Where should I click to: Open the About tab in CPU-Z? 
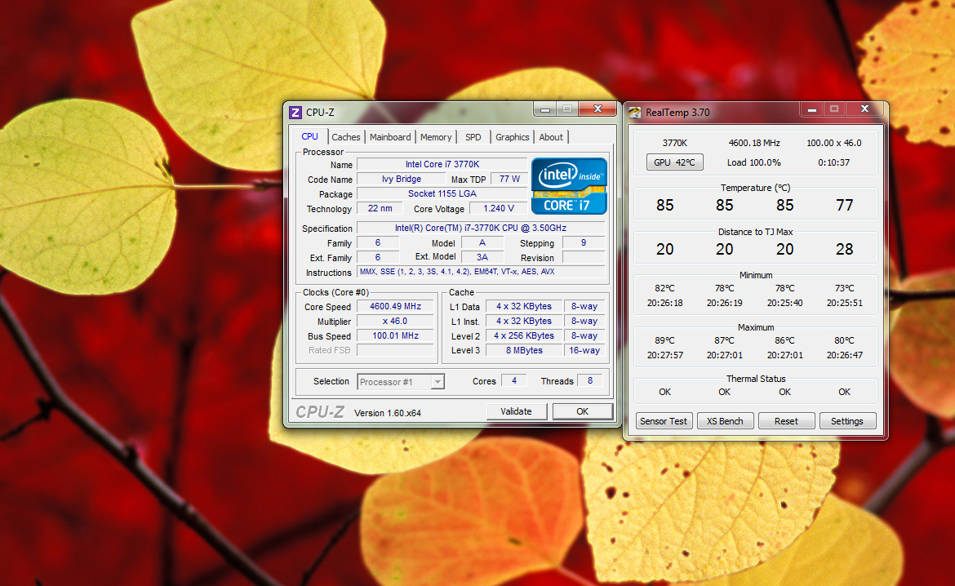[551, 137]
